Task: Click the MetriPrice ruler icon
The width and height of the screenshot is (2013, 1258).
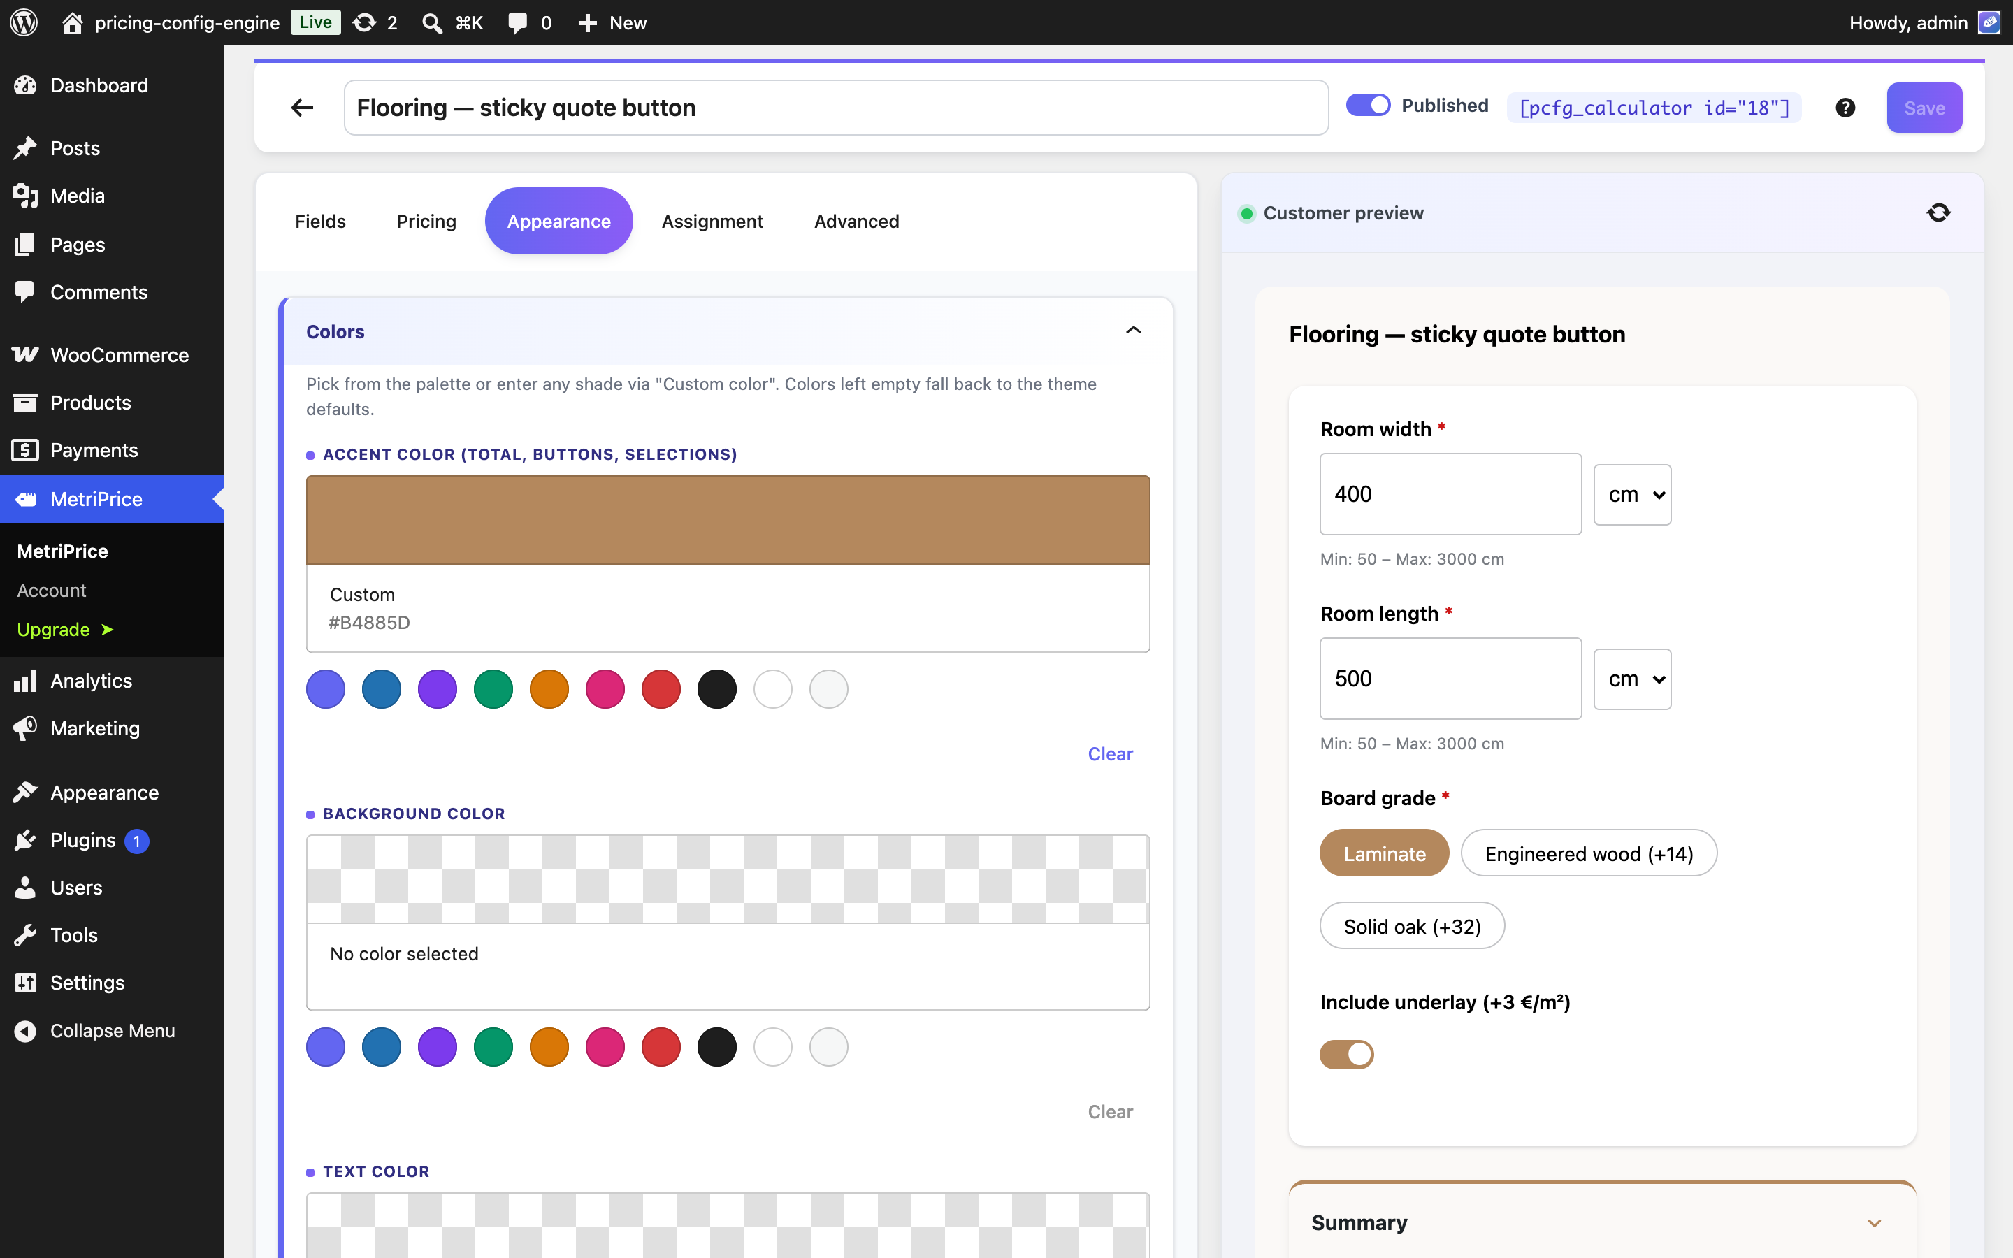Action: click(25, 499)
